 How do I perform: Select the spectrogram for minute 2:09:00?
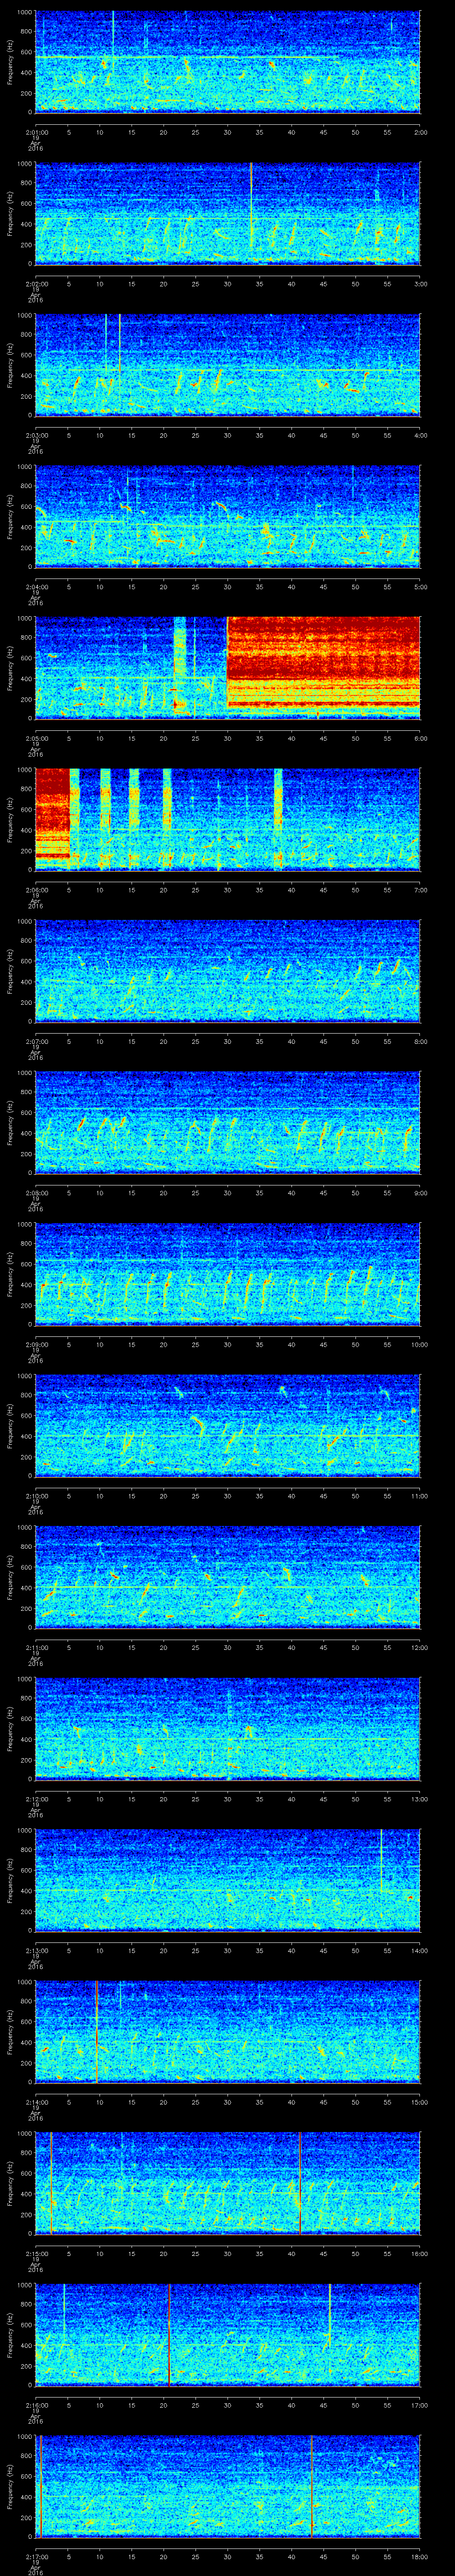pyautogui.click(x=228, y=1273)
